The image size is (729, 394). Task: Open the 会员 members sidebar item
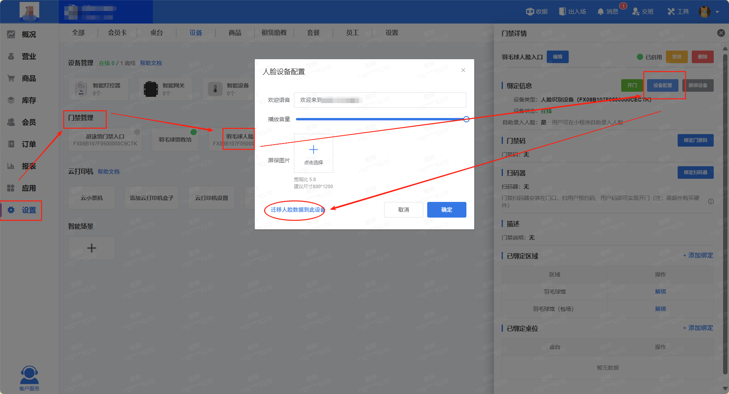tap(22, 122)
